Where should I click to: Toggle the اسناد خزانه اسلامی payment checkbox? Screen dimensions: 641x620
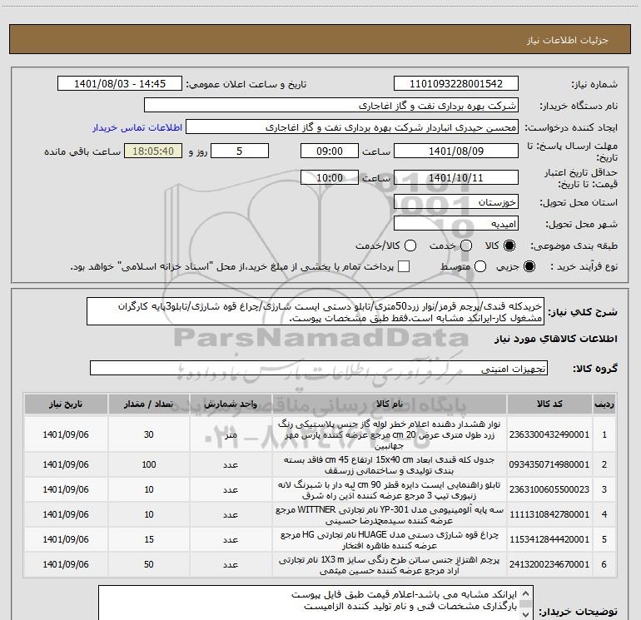click(404, 266)
